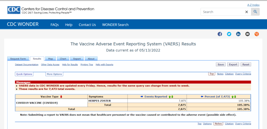This screenshot has width=267, height=129.
Task: Open Other Data Access link
Action: tap(50, 65)
